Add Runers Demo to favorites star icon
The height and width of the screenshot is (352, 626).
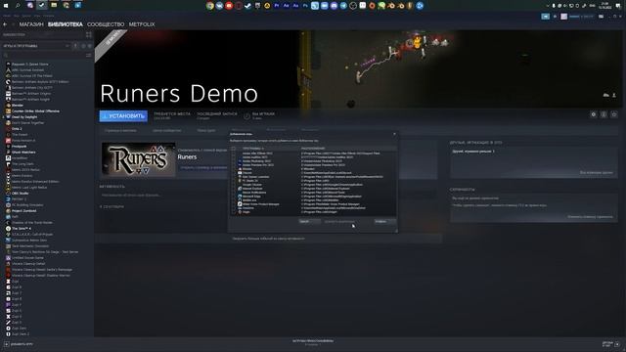(614, 114)
